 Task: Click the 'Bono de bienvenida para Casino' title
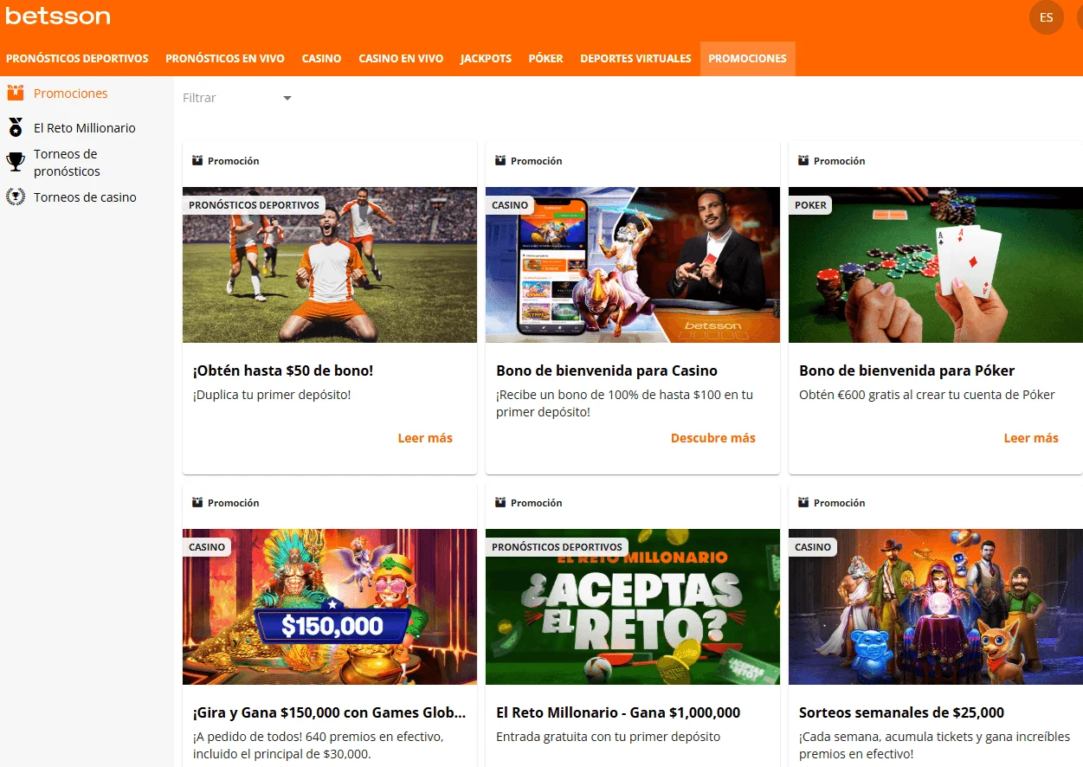click(607, 371)
